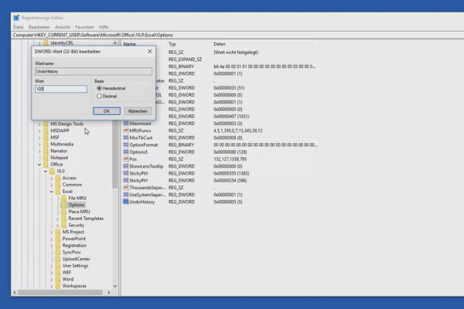Click the Wertname field showing UndoHistory
The image size is (464, 309).
[94, 71]
